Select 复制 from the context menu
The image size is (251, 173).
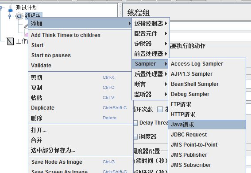[x=80, y=88]
